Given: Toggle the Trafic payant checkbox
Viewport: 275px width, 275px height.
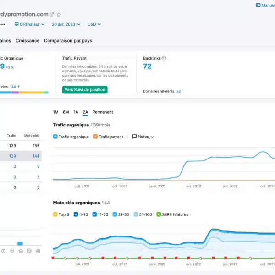Looking at the screenshot, I should tap(95, 137).
